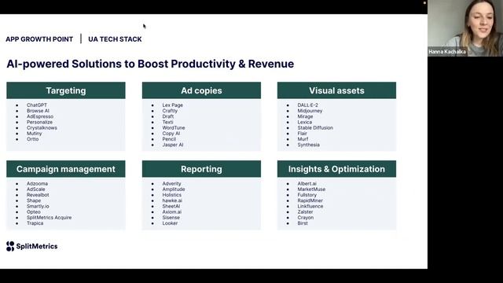The width and height of the screenshot is (503, 283).
Task: Click Shape list item
Action: coord(34,200)
